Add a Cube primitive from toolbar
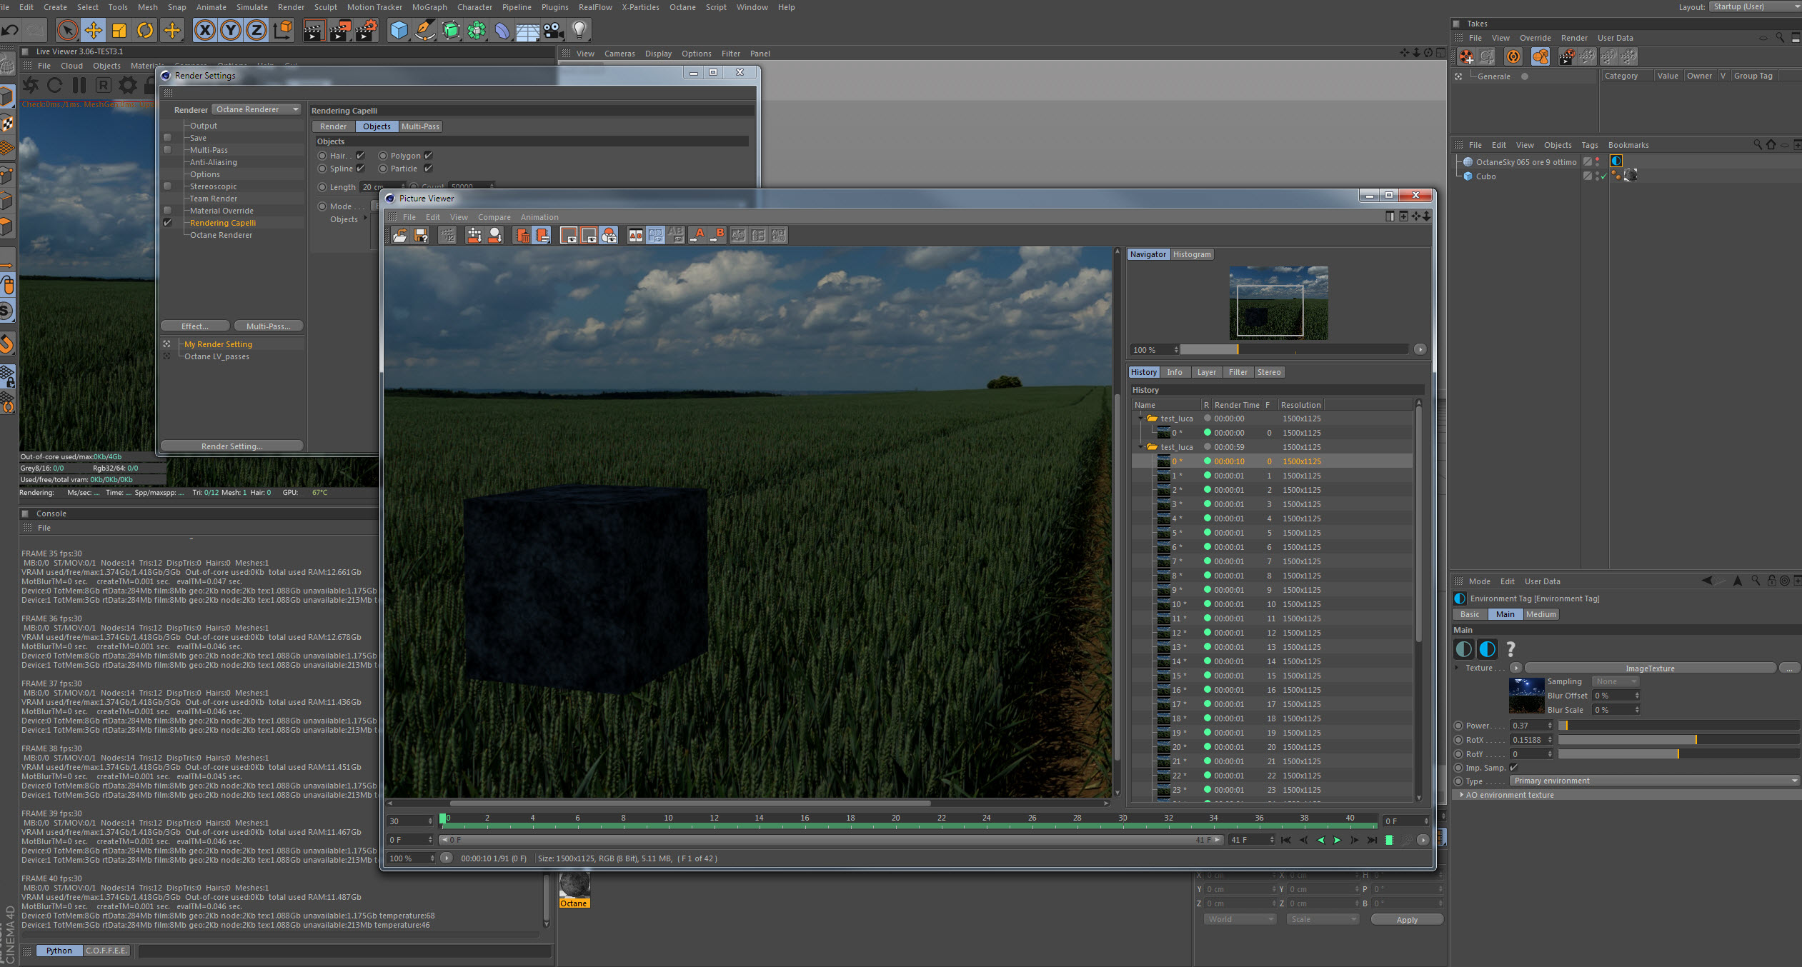This screenshot has width=1802, height=967. (399, 30)
